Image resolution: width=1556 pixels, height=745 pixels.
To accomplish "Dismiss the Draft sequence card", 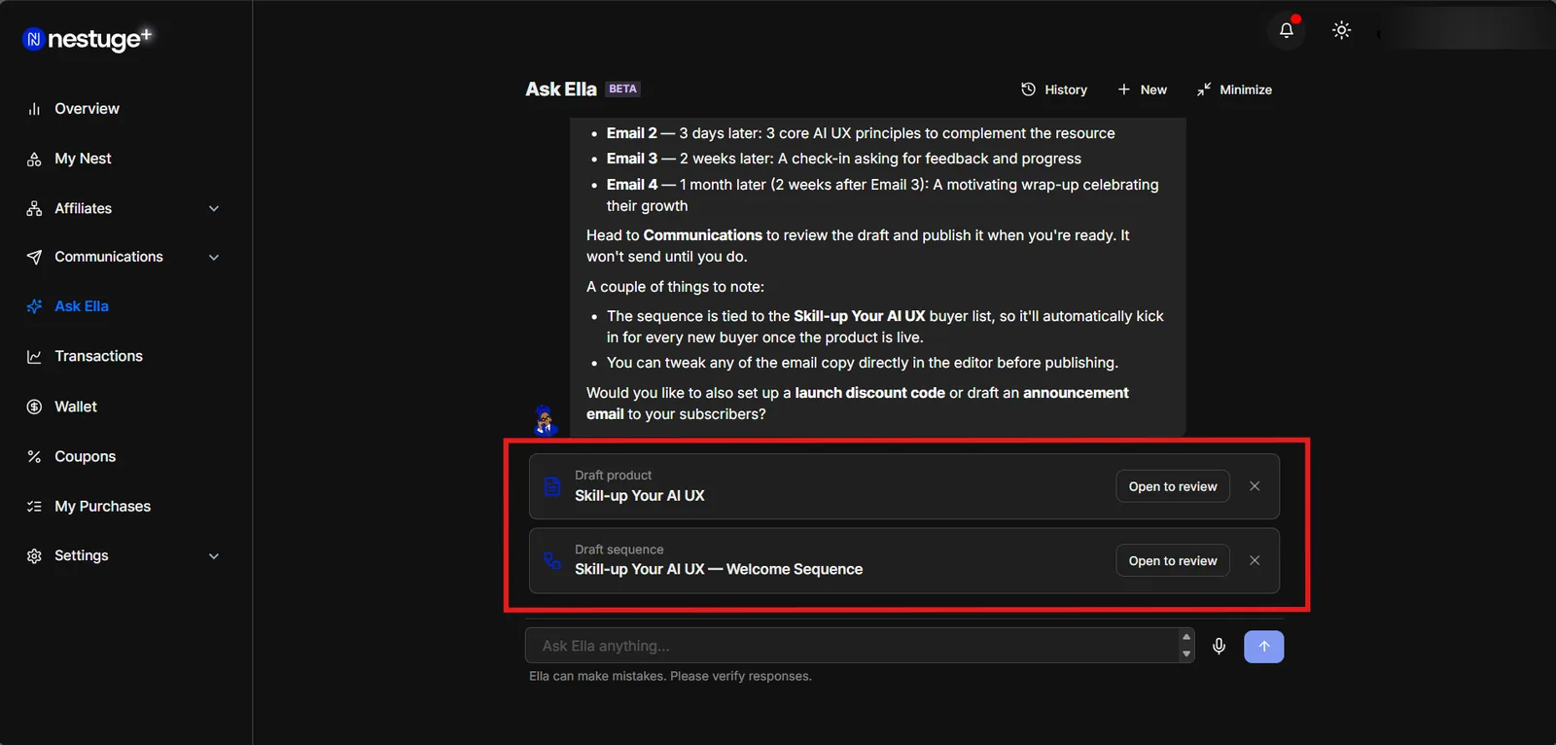I will (1255, 560).
